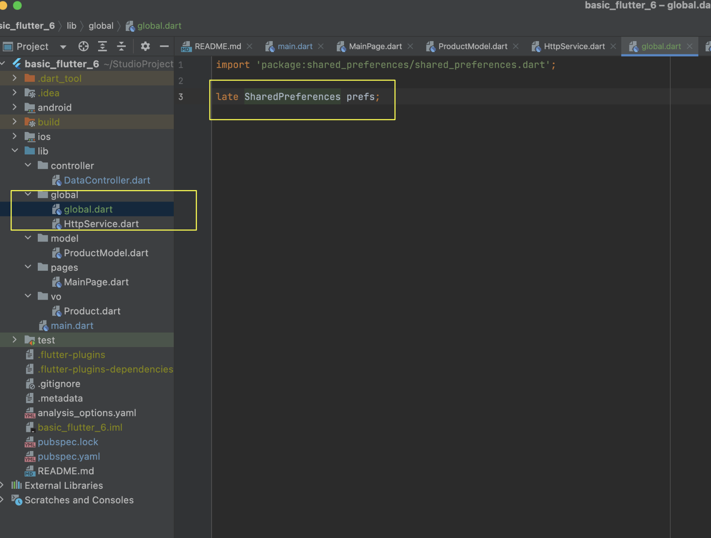Close the MainPage.dart tab

click(410, 46)
